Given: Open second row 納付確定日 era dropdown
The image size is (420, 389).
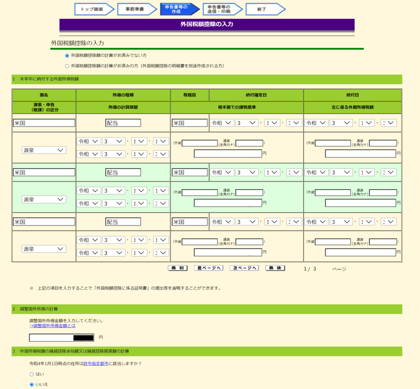Looking at the screenshot, I should point(222,172).
